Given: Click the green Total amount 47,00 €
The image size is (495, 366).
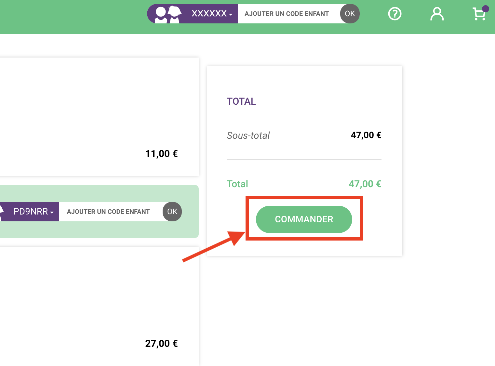Looking at the screenshot, I should pyautogui.click(x=365, y=184).
